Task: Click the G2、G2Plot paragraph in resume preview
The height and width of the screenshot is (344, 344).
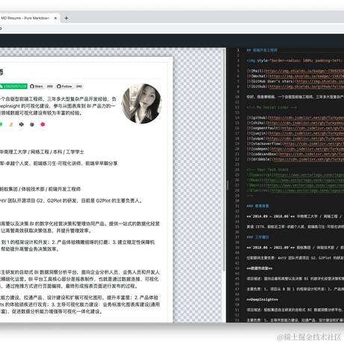Action: [x=71, y=200]
